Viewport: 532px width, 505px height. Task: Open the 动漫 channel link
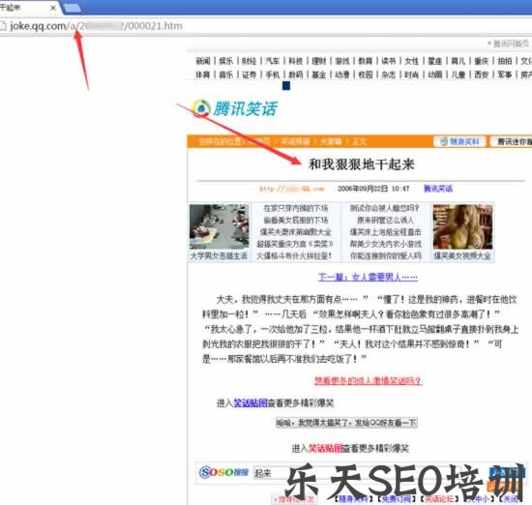click(x=342, y=74)
